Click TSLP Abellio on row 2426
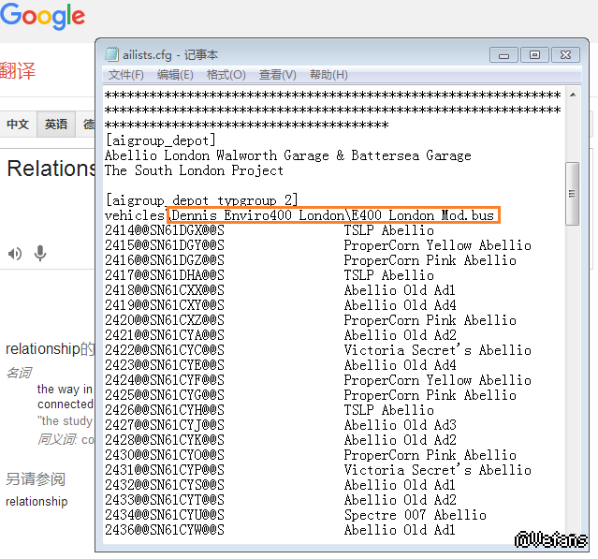The width and height of the screenshot is (598, 559). coord(389,410)
